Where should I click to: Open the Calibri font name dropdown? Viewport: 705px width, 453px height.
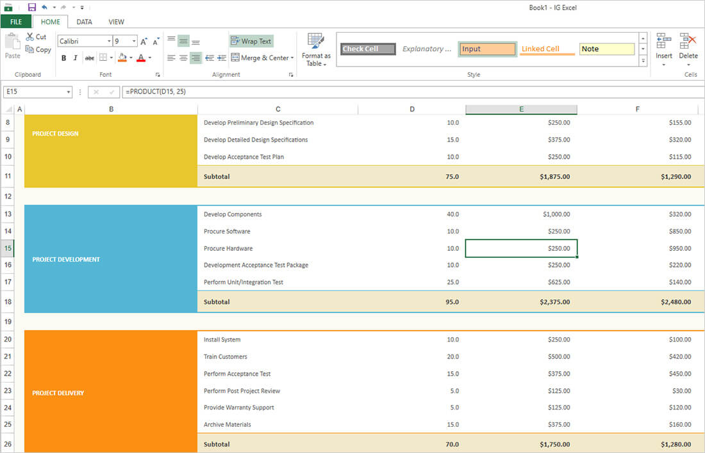click(108, 41)
